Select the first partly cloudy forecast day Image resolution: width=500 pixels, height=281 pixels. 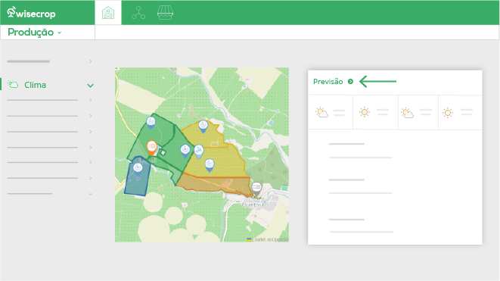331,112
